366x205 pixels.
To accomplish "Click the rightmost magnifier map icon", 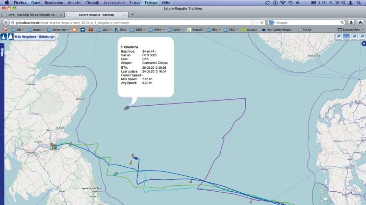I will tap(362, 37).
